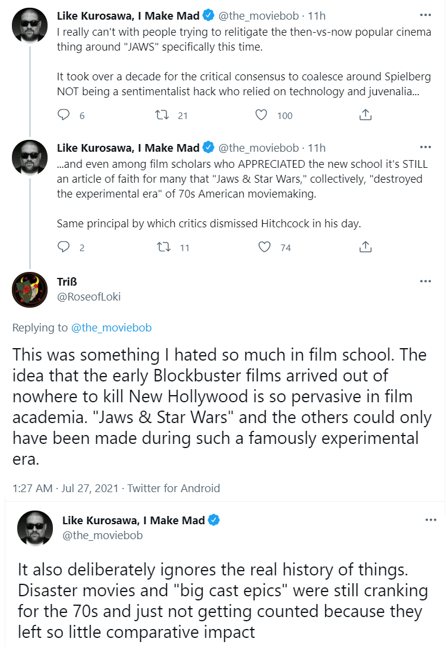Open the 1:27 AM Jul 27, 2021 timestamp
The image size is (447, 651).
coord(65,488)
